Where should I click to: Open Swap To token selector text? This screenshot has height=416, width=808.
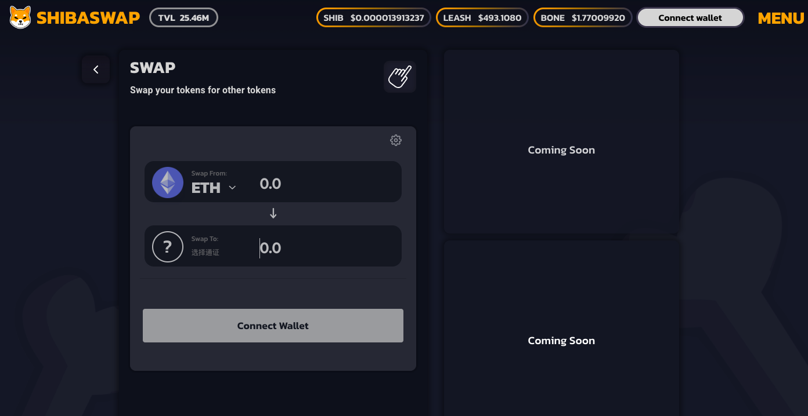pos(205,252)
